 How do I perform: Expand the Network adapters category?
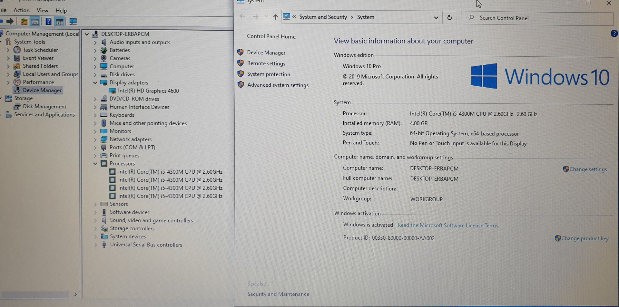pyautogui.click(x=95, y=139)
